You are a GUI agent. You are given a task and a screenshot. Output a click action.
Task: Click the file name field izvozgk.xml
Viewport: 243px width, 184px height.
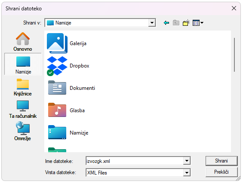(x=135, y=161)
